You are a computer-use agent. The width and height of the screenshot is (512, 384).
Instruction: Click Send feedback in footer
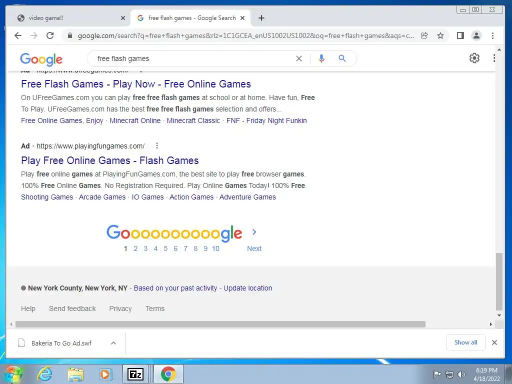click(x=72, y=308)
